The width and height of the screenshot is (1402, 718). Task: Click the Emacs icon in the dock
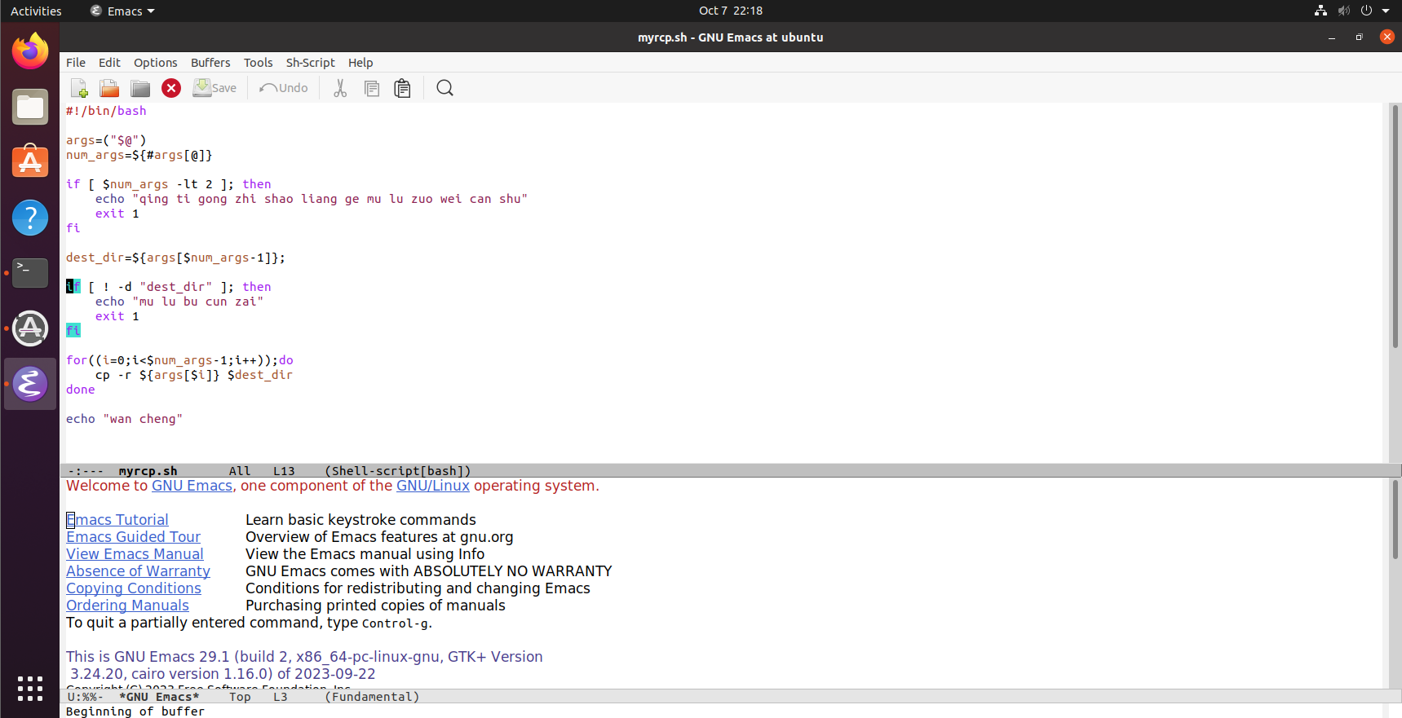(x=30, y=384)
